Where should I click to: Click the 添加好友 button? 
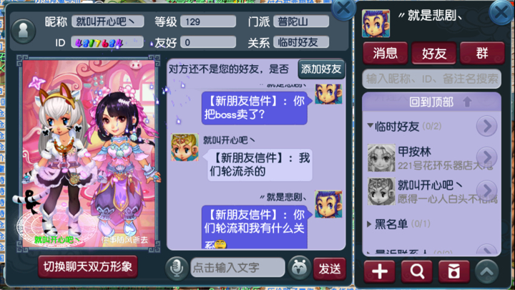pyautogui.click(x=321, y=69)
